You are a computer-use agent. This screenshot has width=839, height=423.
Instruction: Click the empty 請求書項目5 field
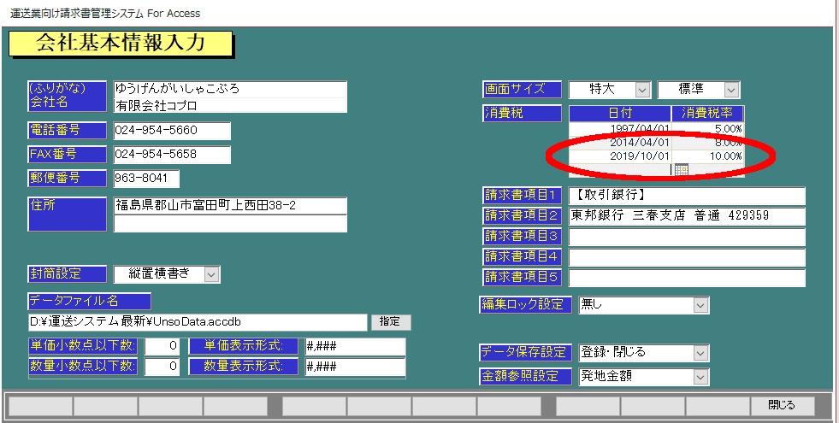pos(687,278)
